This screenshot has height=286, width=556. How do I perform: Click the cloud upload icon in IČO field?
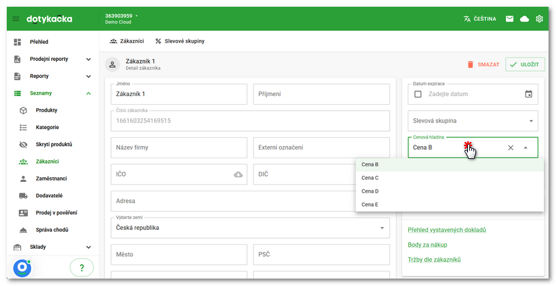point(238,174)
